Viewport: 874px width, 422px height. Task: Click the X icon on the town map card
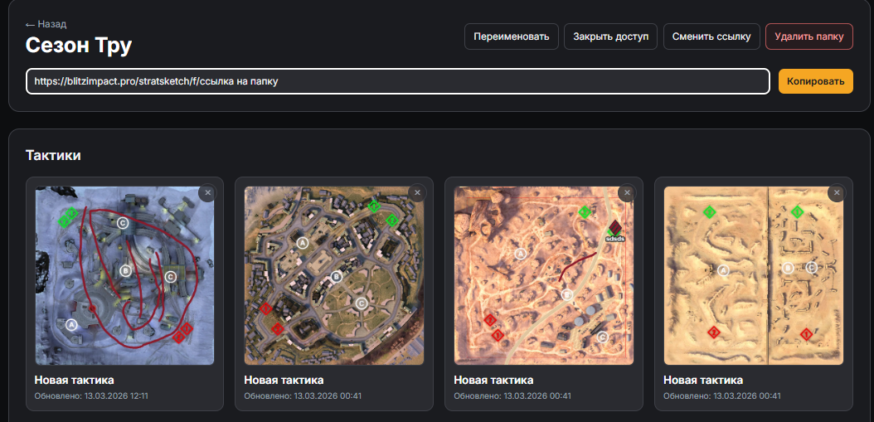(417, 192)
